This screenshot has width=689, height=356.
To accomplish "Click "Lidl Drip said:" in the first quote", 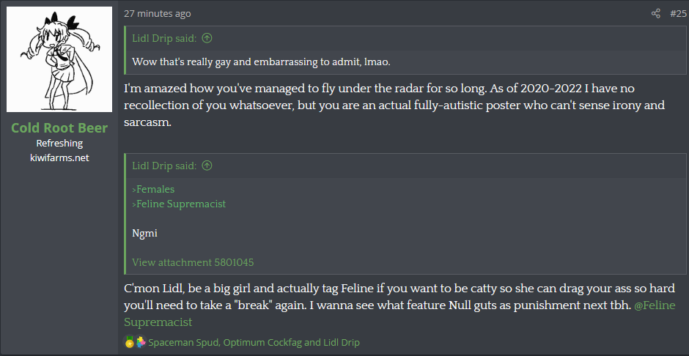I will tap(164, 39).
